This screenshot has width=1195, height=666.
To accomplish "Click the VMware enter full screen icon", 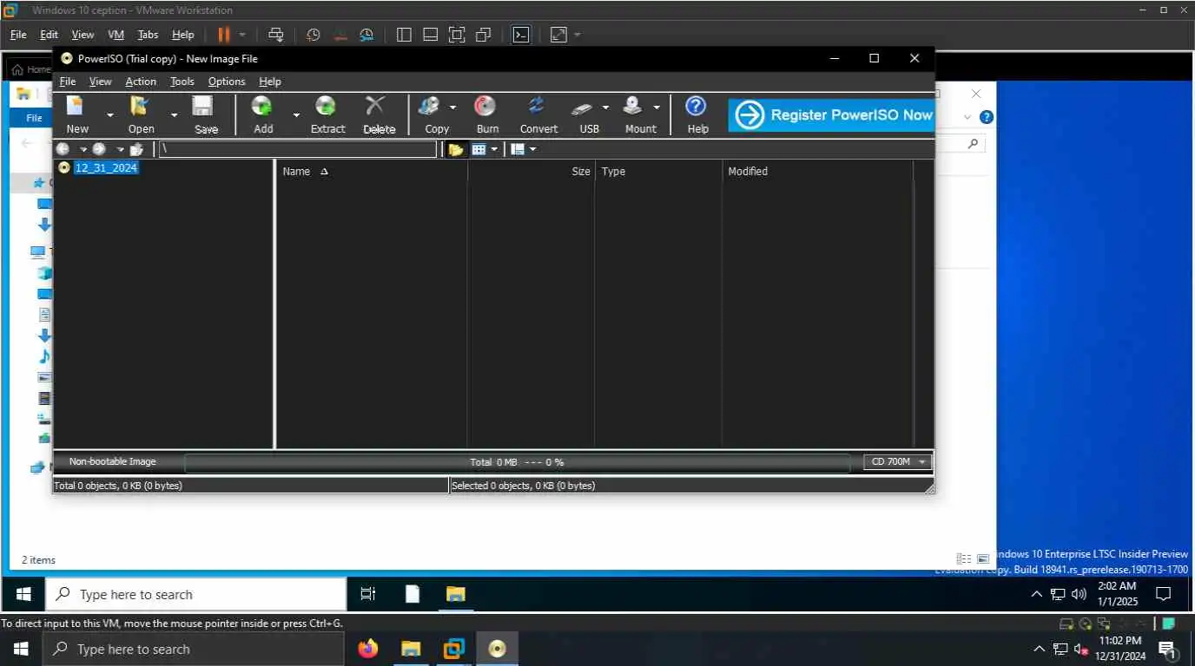I will tap(457, 35).
